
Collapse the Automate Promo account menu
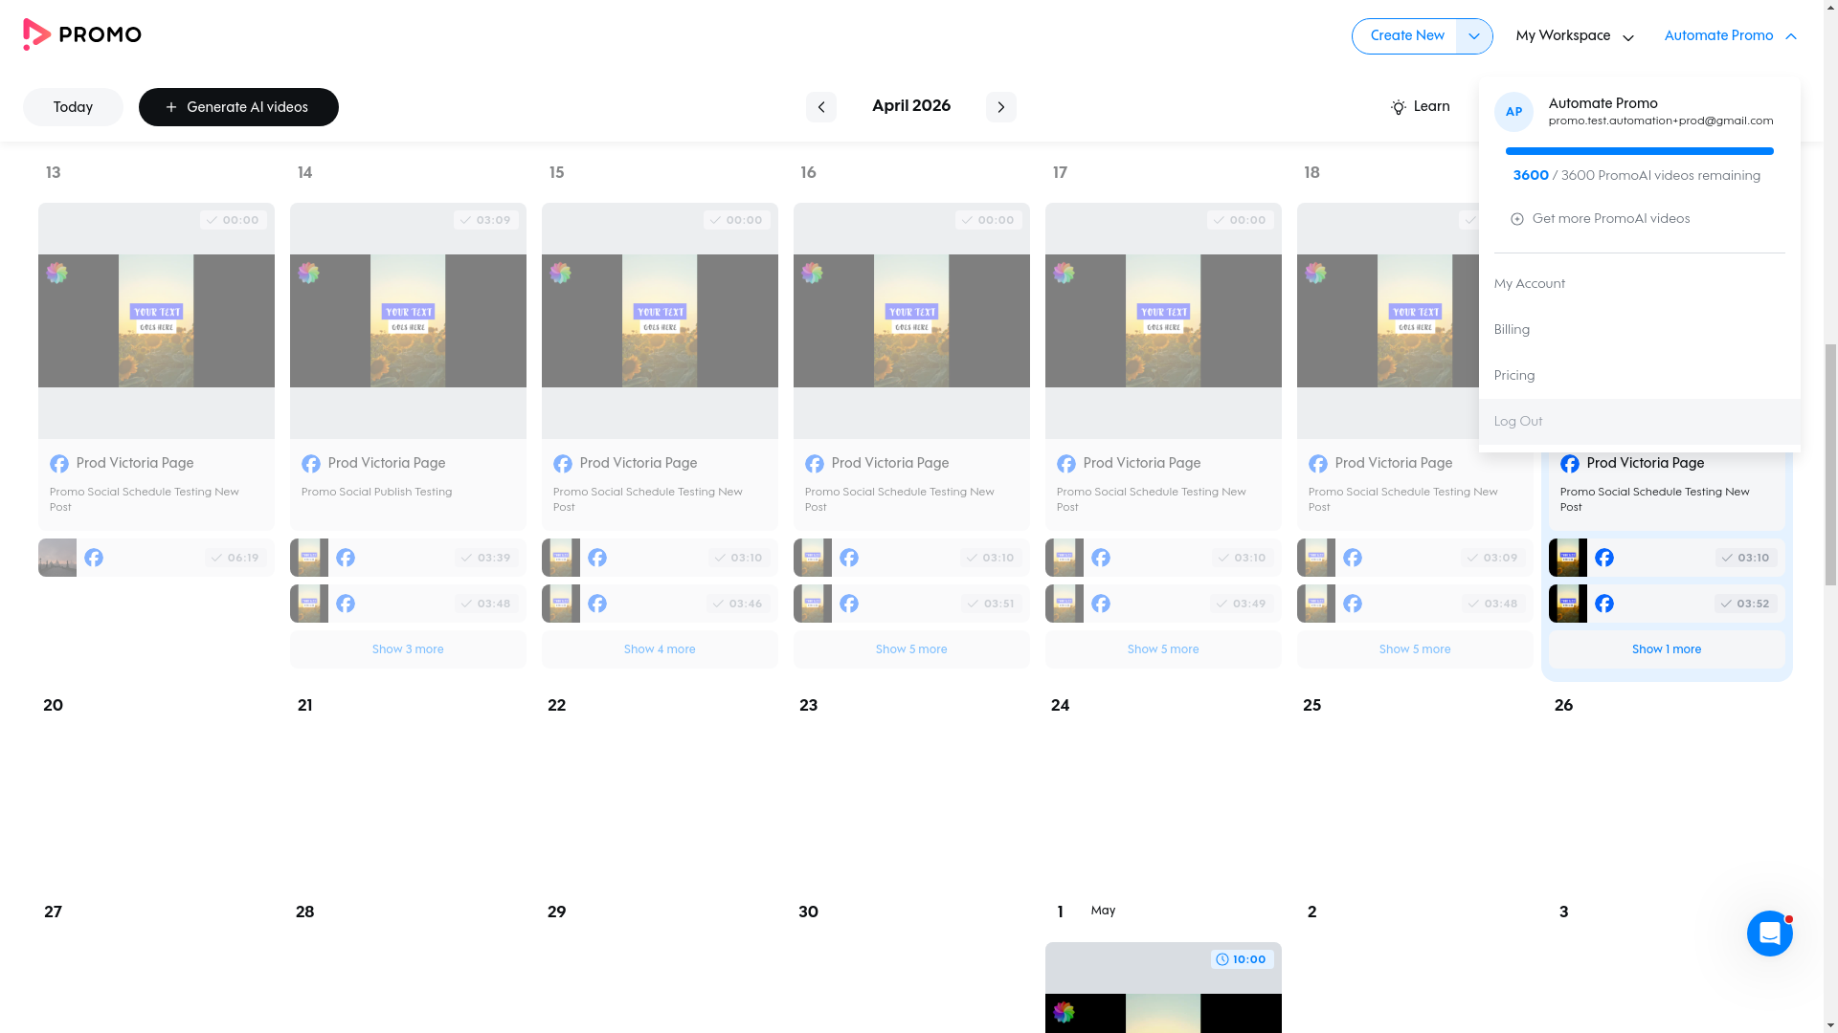pos(1791,35)
